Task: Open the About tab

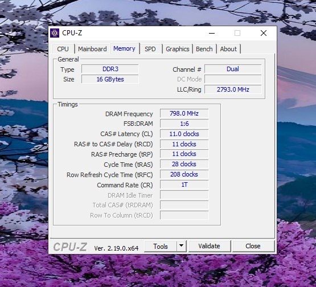Action: click(228, 49)
